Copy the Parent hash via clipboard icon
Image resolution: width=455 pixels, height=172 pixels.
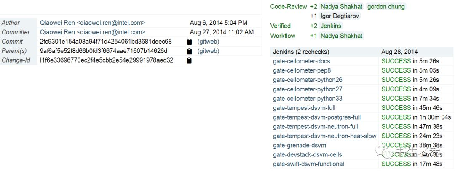point(190,51)
